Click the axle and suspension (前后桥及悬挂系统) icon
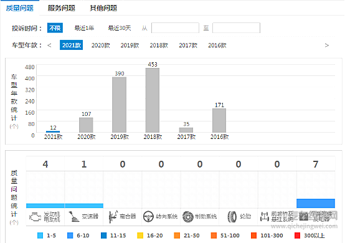The height and width of the screenshot is (243, 345). click(x=264, y=217)
